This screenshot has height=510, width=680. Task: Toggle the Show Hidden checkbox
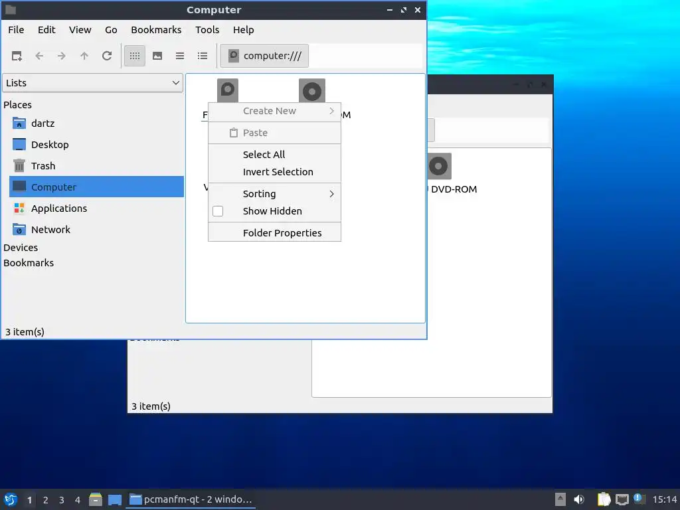coord(218,211)
